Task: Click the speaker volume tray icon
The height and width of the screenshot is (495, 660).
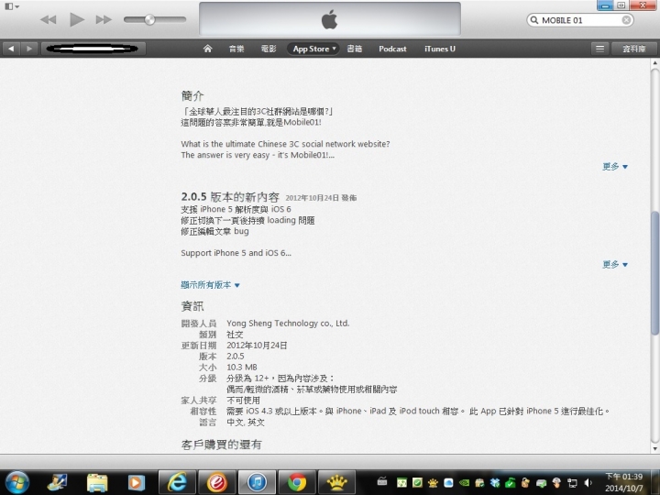Action: pyautogui.click(x=588, y=483)
